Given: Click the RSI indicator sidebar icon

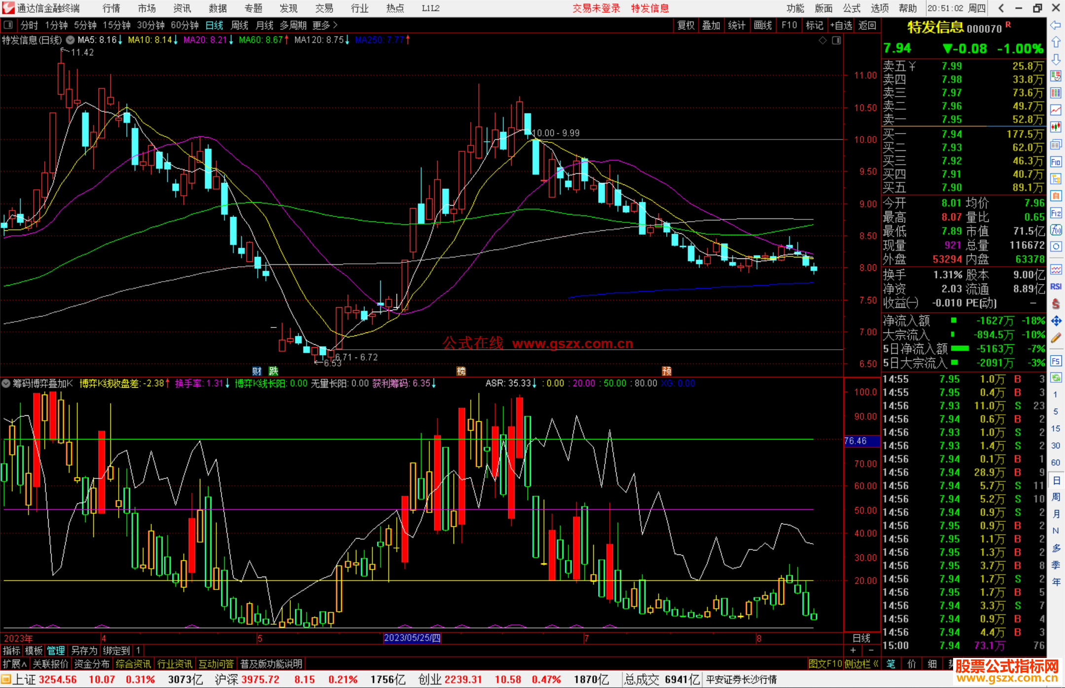Looking at the screenshot, I should pos(1056,287).
